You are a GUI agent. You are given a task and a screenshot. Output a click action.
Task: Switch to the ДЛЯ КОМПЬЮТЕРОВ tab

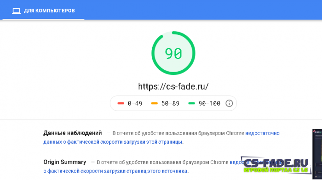tap(43, 11)
